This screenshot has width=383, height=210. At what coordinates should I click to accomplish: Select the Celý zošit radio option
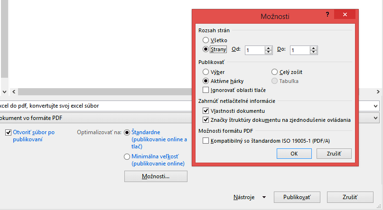274,72
